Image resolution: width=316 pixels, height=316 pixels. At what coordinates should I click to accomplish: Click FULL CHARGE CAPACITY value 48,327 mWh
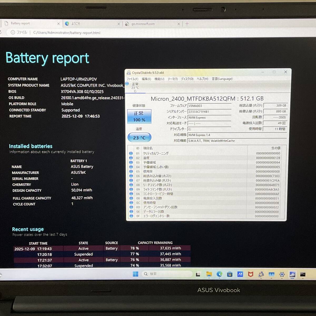[x=82, y=198]
